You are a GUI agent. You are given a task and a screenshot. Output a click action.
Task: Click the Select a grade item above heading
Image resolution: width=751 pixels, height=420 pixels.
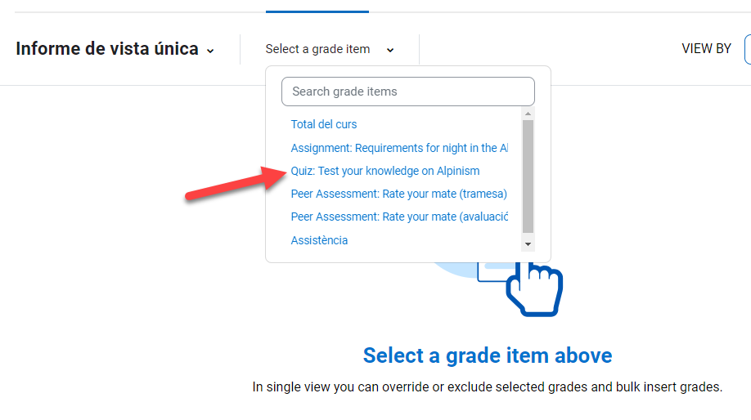click(x=487, y=355)
